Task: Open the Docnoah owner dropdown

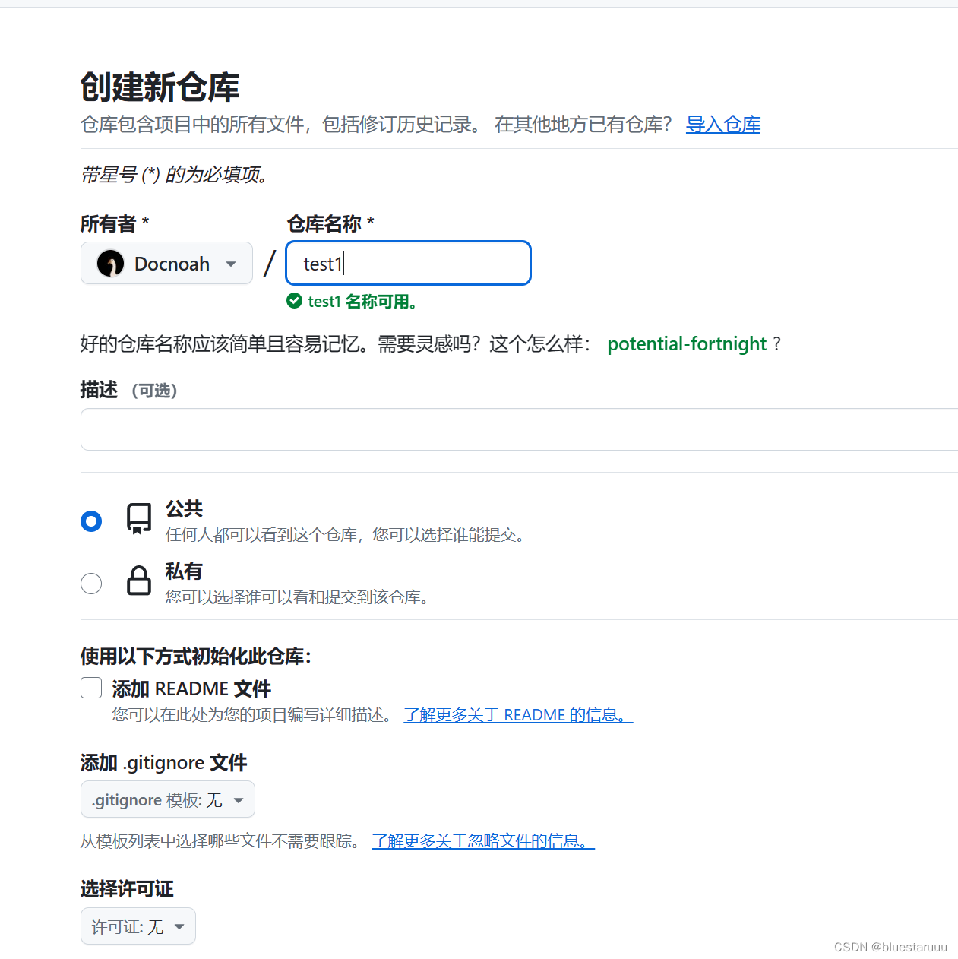Action: (166, 263)
